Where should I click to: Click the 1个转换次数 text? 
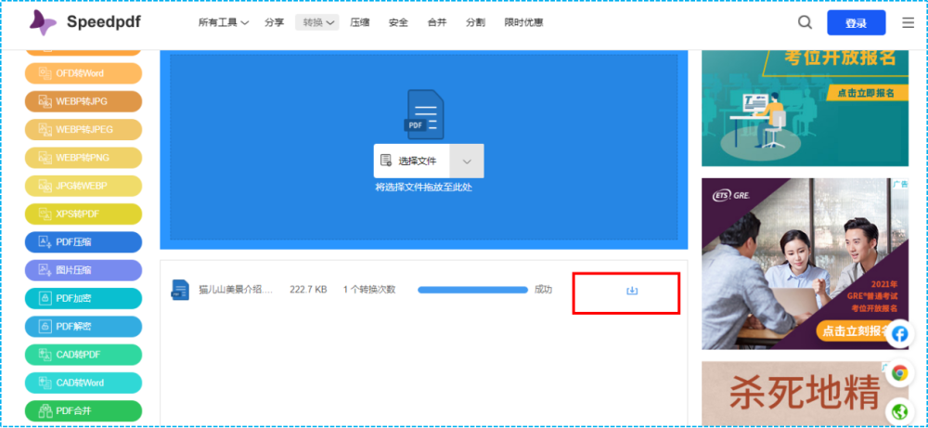tap(369, 290)
